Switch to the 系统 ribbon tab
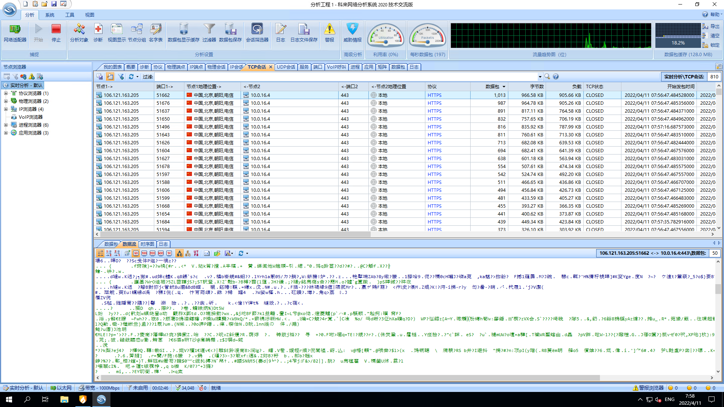 point(50,15)
